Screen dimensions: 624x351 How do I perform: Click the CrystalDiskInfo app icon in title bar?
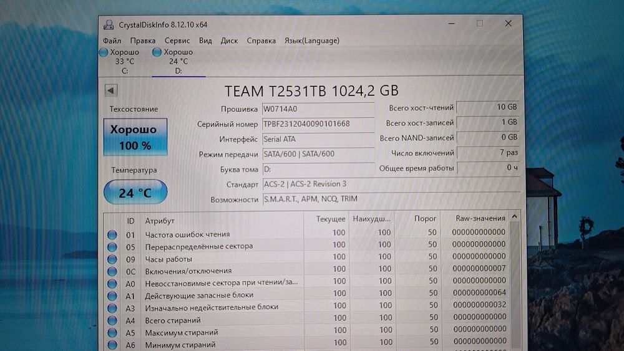109,25
